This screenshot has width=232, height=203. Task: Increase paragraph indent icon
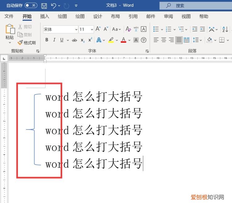202,29
